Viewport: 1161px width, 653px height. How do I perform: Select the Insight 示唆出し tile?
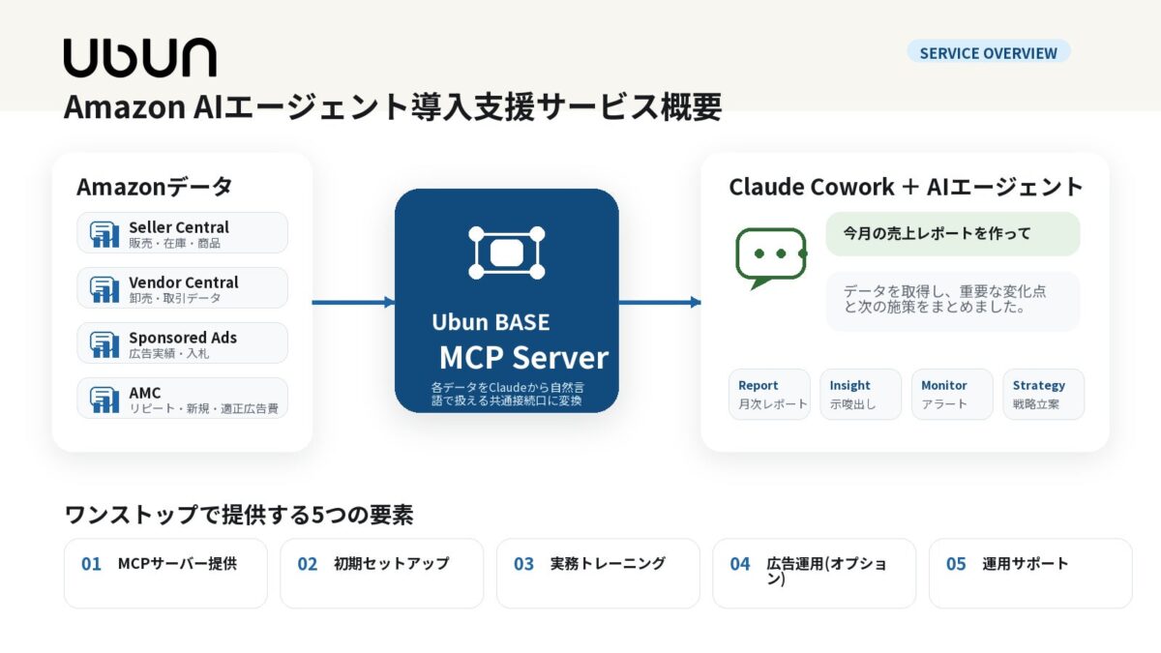(860, 395)
